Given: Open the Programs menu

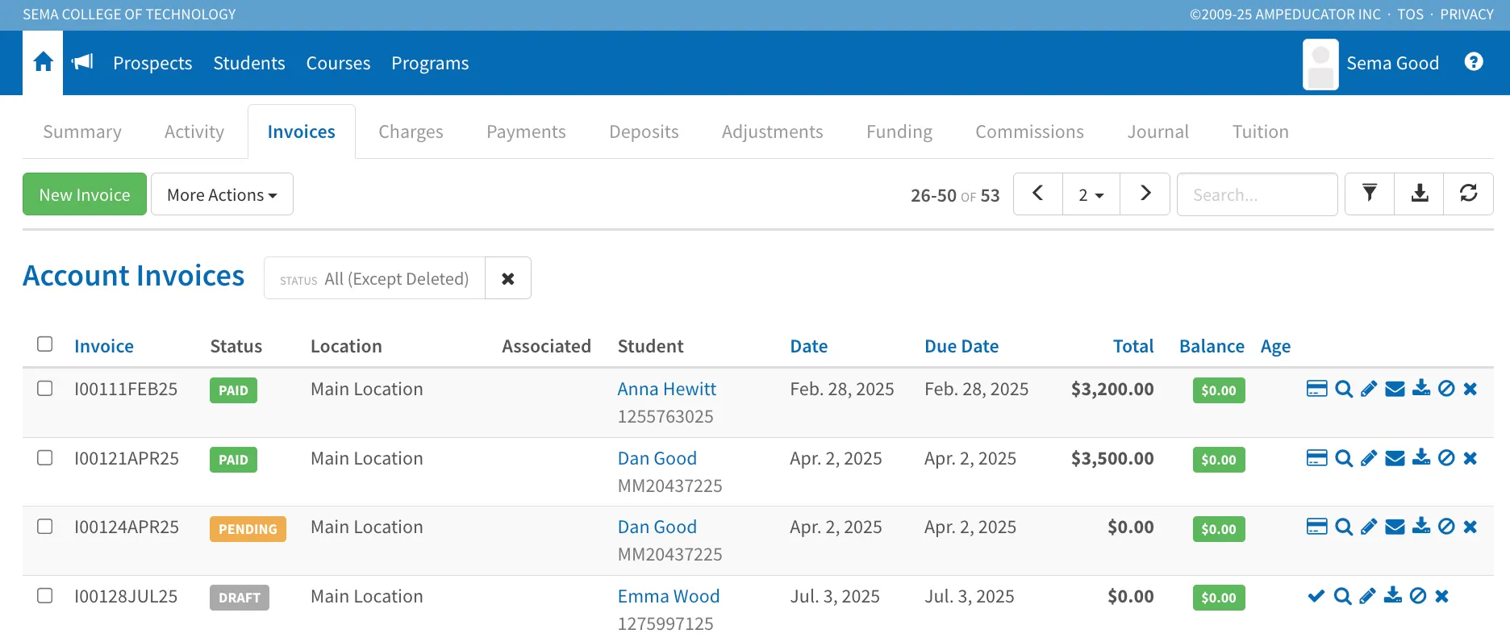Looking at the screenshot, I should coord(430,63).
